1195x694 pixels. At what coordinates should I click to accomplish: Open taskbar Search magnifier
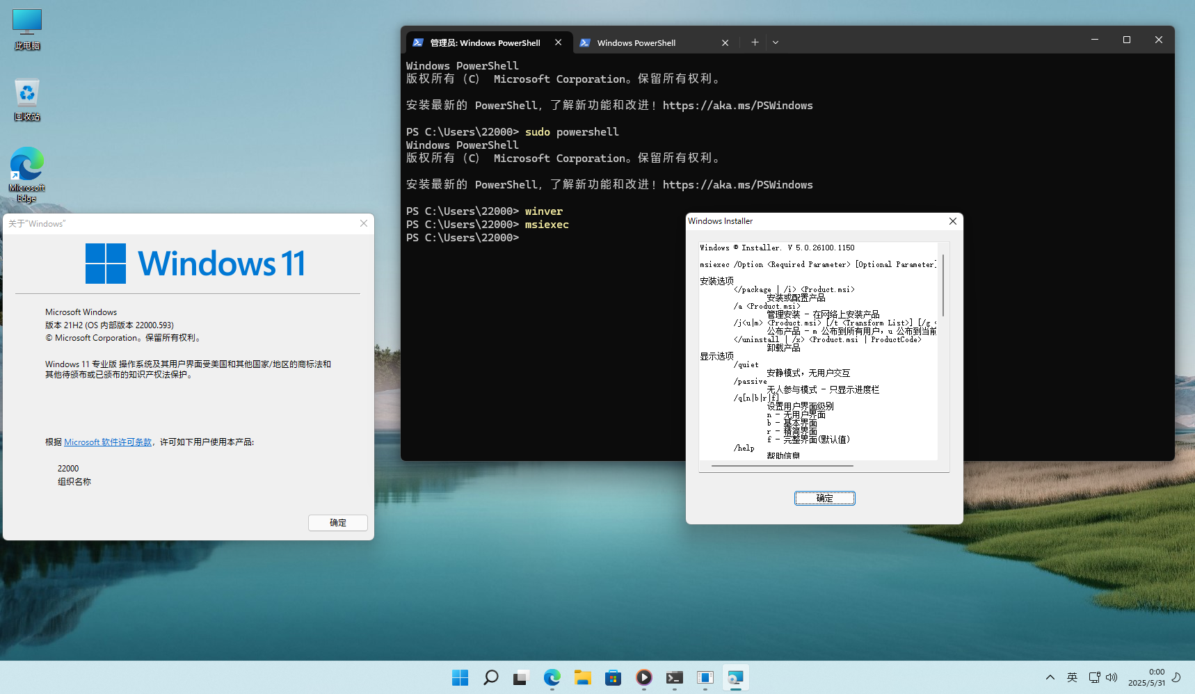[490, 677]
